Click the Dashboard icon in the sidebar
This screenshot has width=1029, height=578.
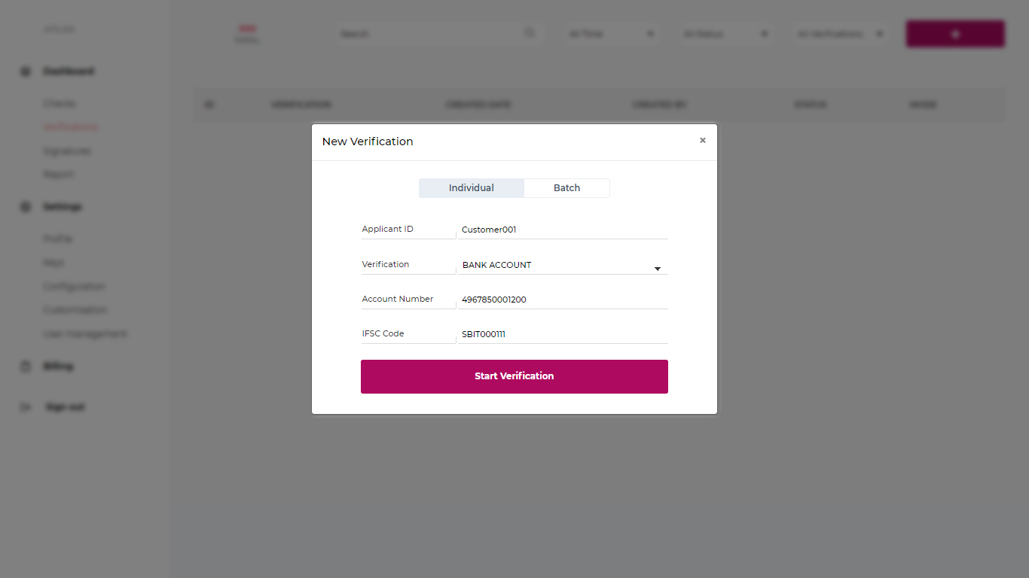(26, 71)
